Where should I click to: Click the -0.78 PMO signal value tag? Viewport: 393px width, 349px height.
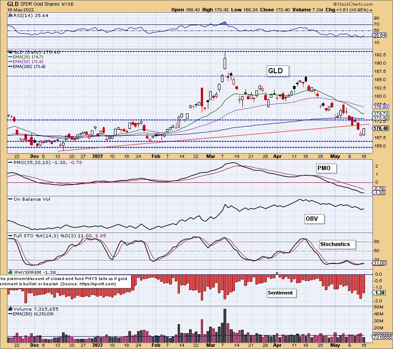pyautogui.click(x=379, y=188)
